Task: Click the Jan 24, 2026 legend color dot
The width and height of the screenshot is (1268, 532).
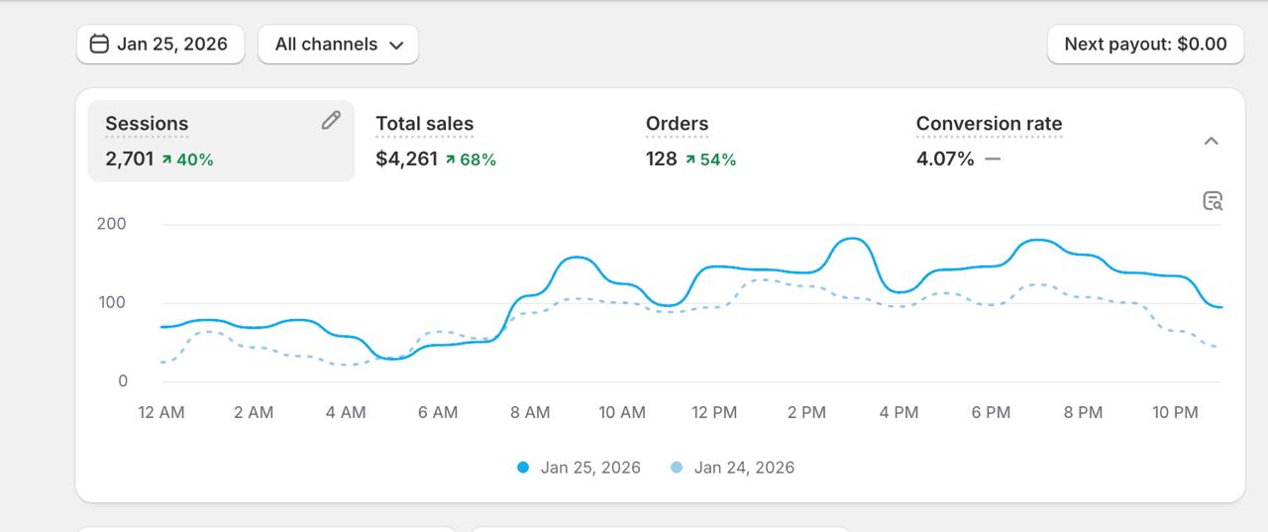Action: (x=677, y=468)
